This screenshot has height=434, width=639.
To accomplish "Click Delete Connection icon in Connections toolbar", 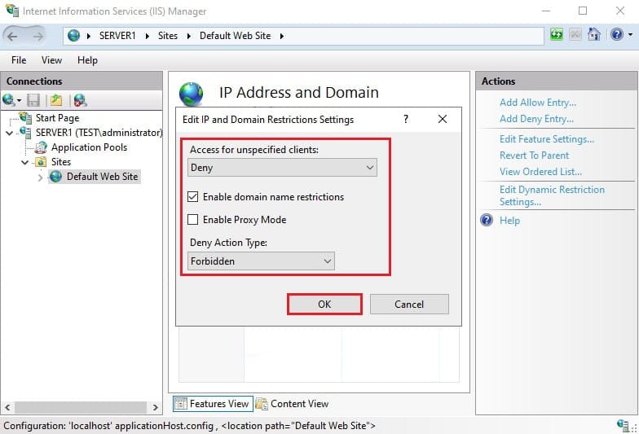I will pos(80,99).
